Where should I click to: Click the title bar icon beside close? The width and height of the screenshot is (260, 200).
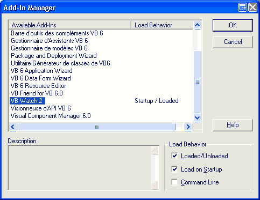tap(242, 8)
